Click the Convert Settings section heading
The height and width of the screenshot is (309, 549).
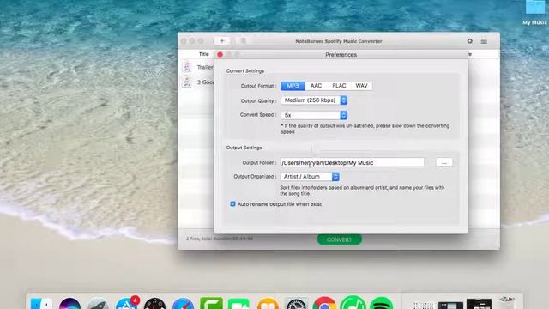[245, 70]
